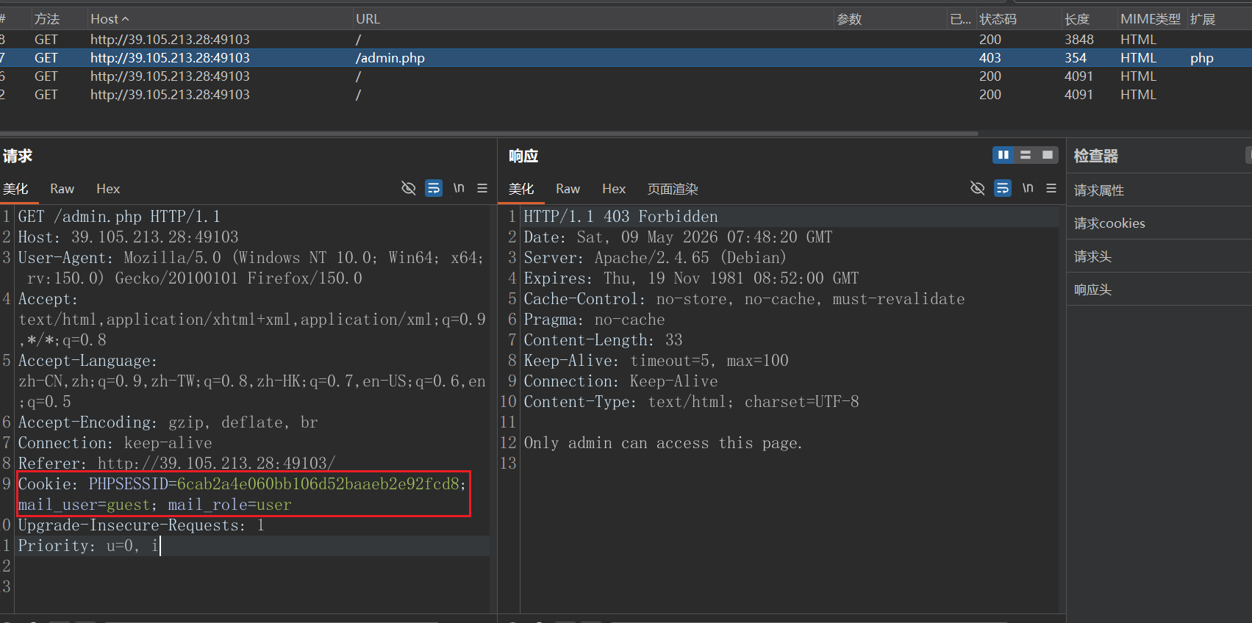Toggle show \n newlines in response panel

(x=1028, y=188)
